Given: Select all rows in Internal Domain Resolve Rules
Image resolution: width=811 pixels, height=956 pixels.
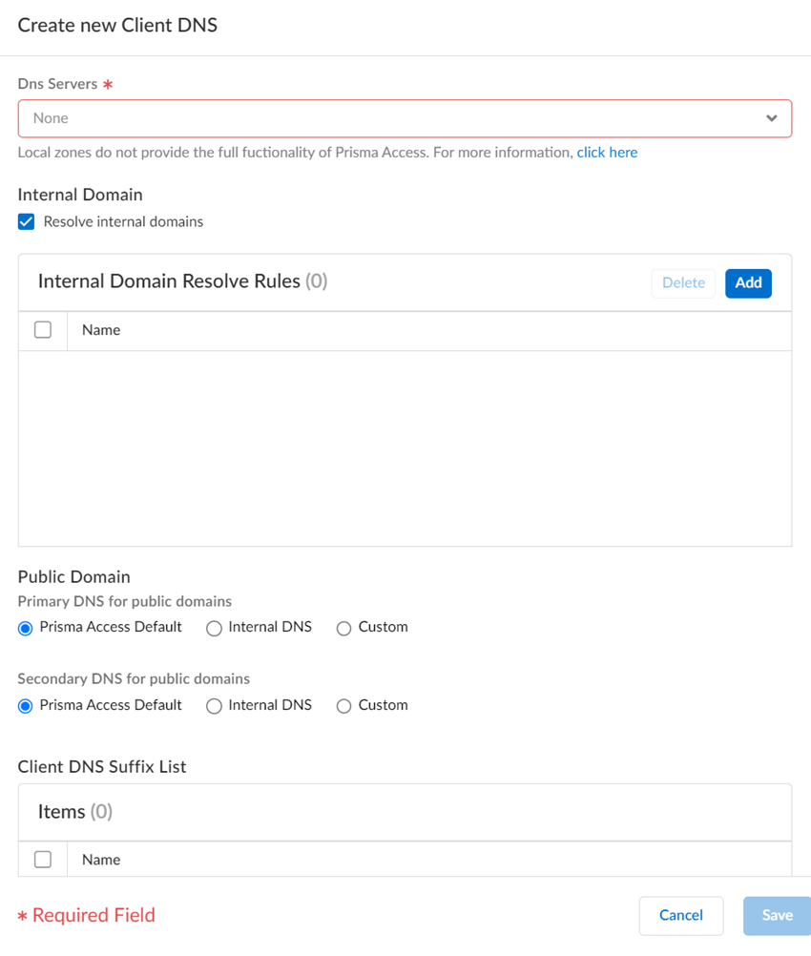Looking at the screenshot, I should [42, 329].
